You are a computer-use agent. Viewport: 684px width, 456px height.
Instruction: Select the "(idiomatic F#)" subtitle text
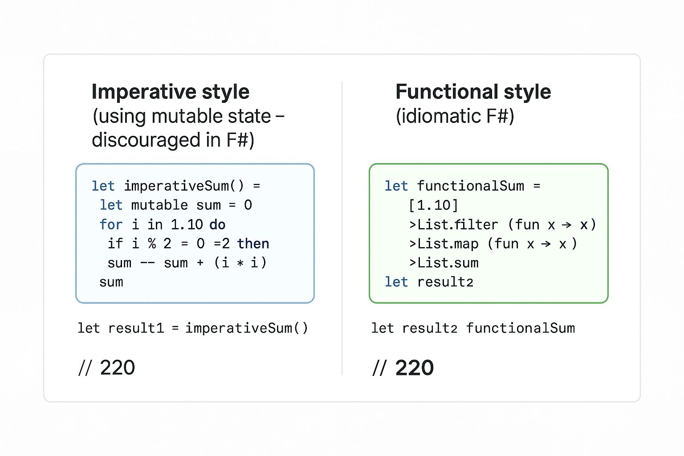tap(455, 116)
